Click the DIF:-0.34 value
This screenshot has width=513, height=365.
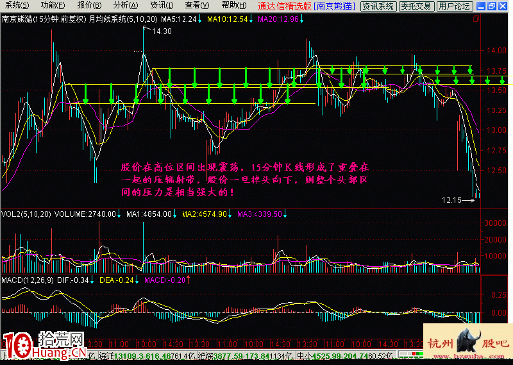click(x=73, y=280)
